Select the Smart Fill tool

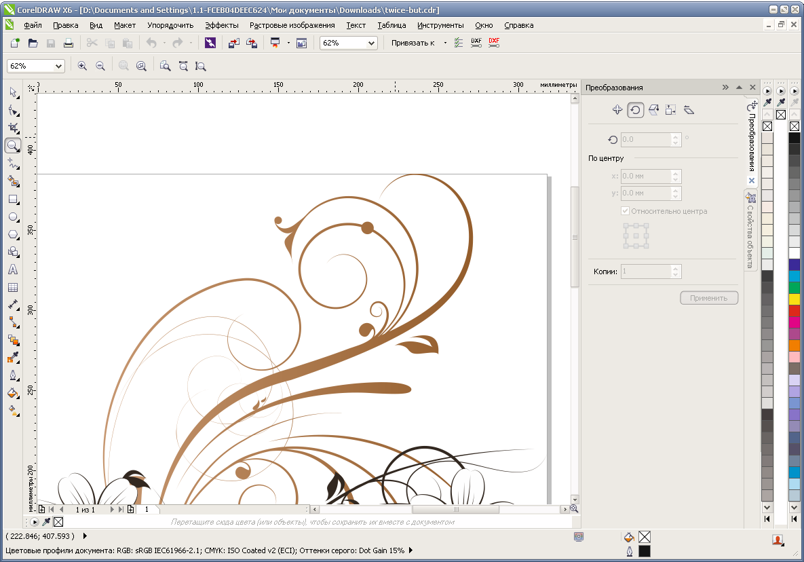click(x=14, y=181)
